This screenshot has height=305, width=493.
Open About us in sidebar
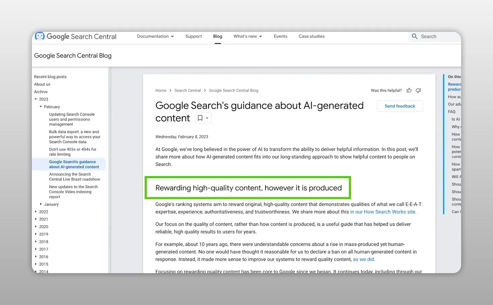click(42, 84)
